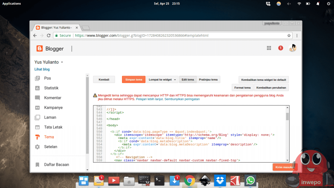334x188 pixels.
Task: Click the Simpan tema button
Action: pyautogui.click(x=134, y=79)
